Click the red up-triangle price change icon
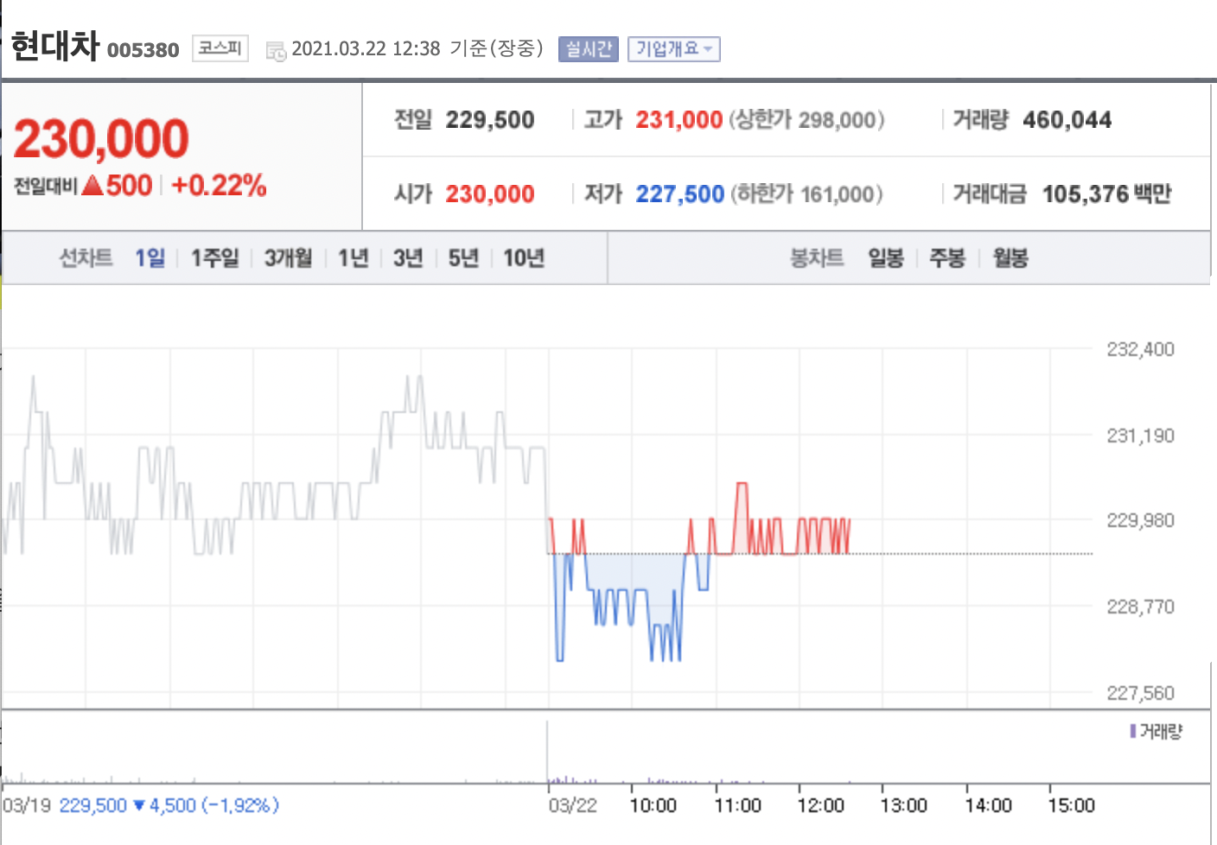Screen dimensions: 1217x845 pyautogui.click(x=92, y=185)
